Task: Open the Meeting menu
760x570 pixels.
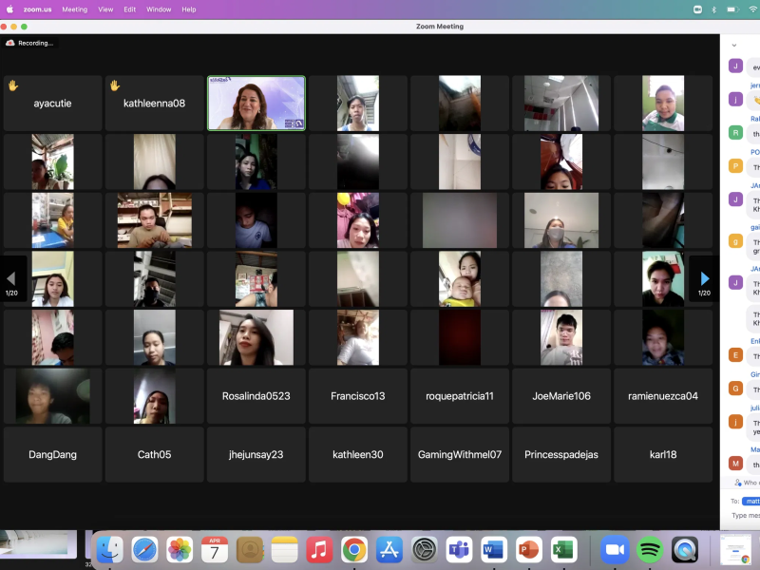Action: pos(75,9)
